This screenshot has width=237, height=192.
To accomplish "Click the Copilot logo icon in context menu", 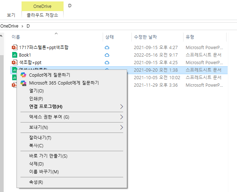I will (x=23, y=75).
